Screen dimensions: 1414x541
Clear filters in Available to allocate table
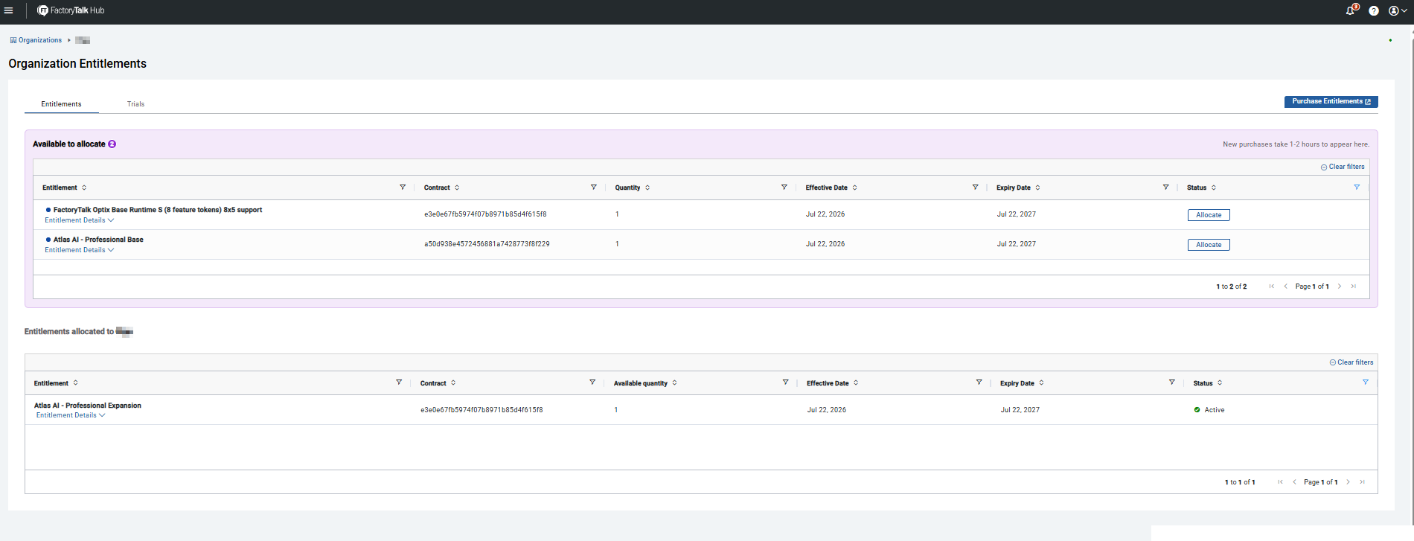coord(1343,167)
